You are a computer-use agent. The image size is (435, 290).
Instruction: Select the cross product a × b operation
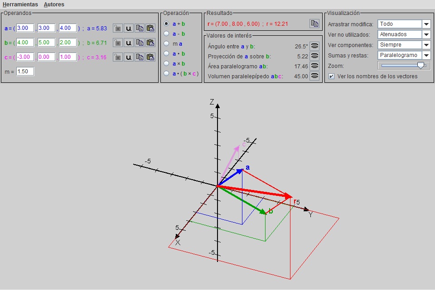[167, 63]
